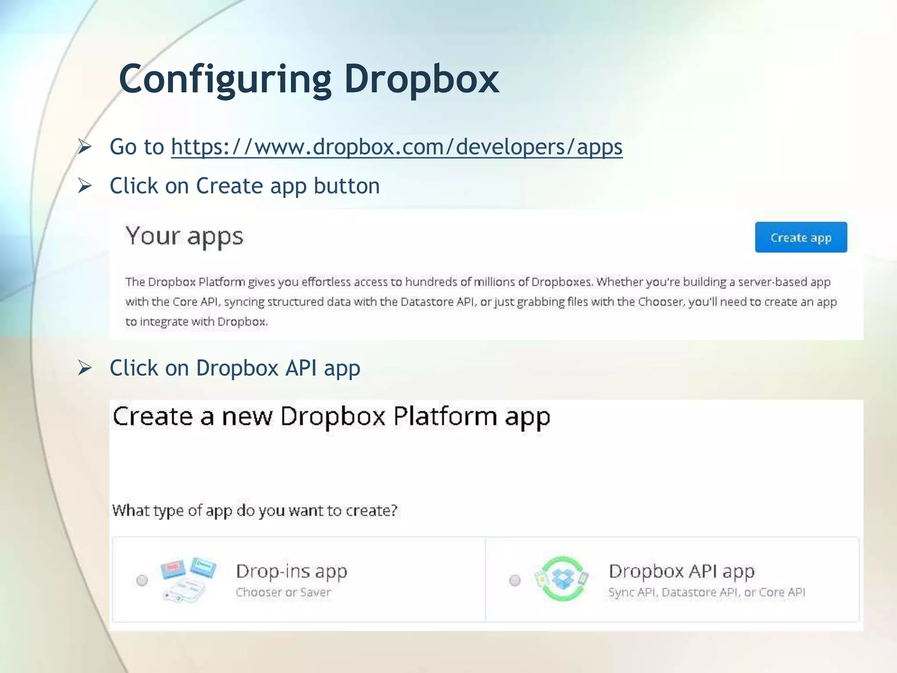Image resolution: width=897 pixels, height=673 pixels.
Task: Click the 'Your apps' heading
Action: coord(184,237)
